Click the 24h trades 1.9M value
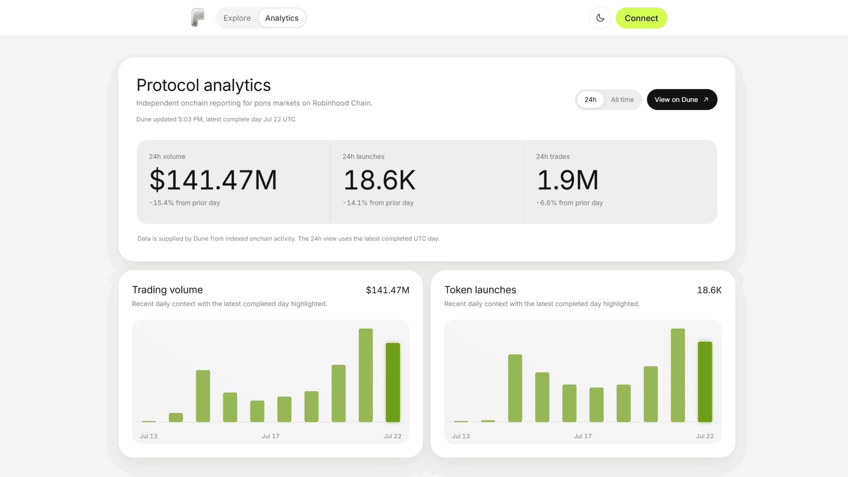 tap(568, 180)
